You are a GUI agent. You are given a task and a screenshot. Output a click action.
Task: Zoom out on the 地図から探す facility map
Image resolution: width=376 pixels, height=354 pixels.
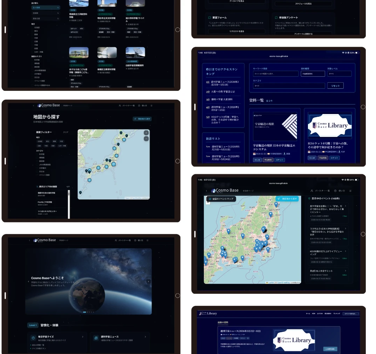146,139
